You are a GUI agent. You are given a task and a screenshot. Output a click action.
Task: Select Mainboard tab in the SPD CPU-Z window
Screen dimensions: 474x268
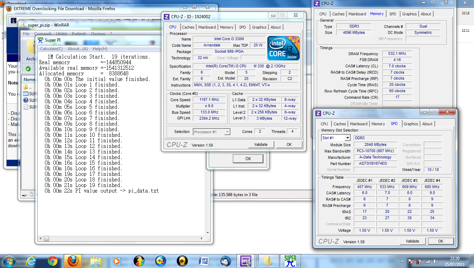[359, 124]
